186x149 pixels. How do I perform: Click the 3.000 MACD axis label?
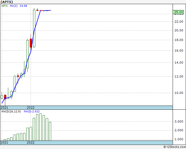point(179,121)
